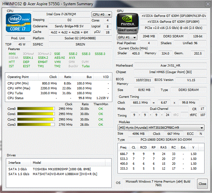Click the Intel Core i7 logo
212x193 pixels.
(x=19, y=23)
